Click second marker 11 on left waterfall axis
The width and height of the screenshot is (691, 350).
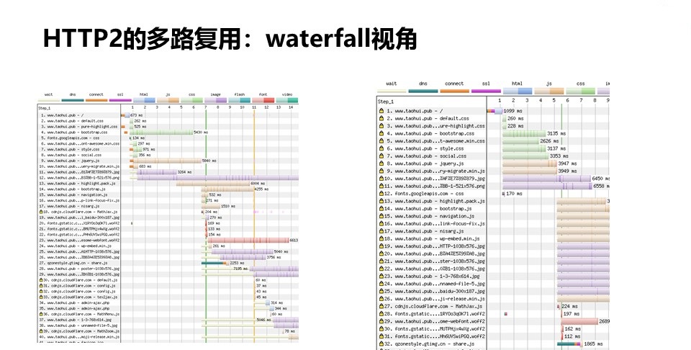tap(254, 107)
